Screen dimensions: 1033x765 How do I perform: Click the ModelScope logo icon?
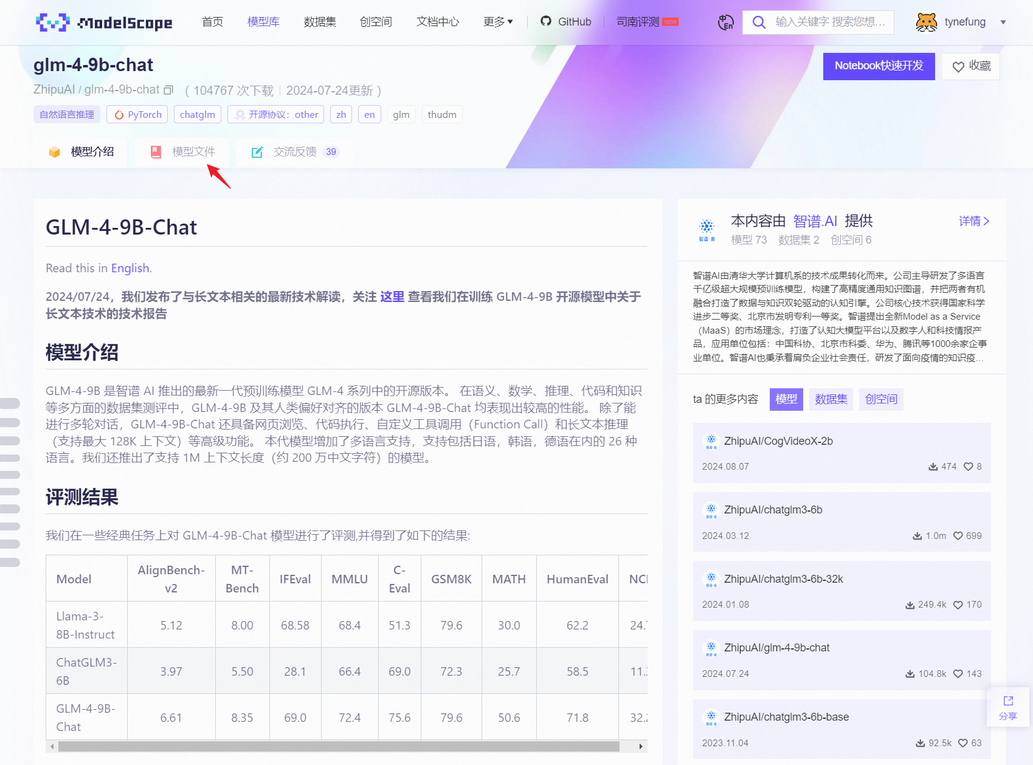click(x=52, y=22)
